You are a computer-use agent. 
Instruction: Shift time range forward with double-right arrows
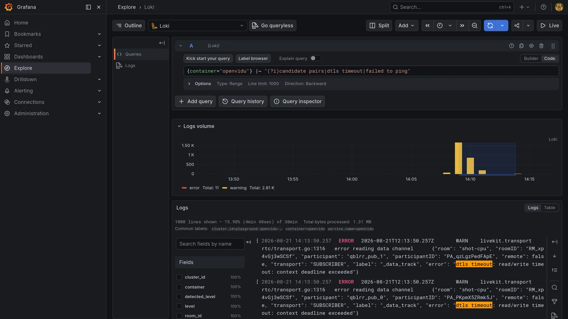click(462, 26)
